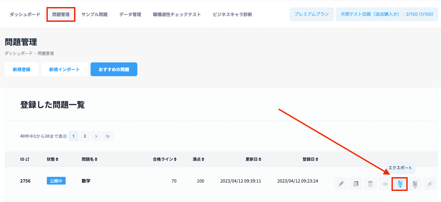Go to page 2 of the list

(85, 136)
